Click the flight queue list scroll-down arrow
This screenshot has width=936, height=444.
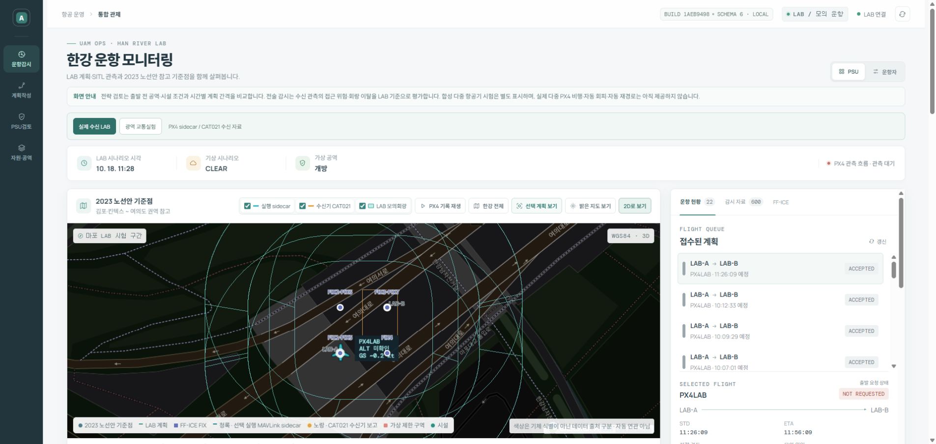[894, 366]
